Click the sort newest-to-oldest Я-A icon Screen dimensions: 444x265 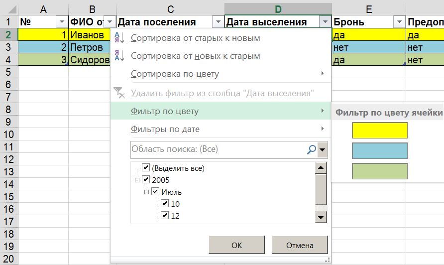[x=119, y=56]
